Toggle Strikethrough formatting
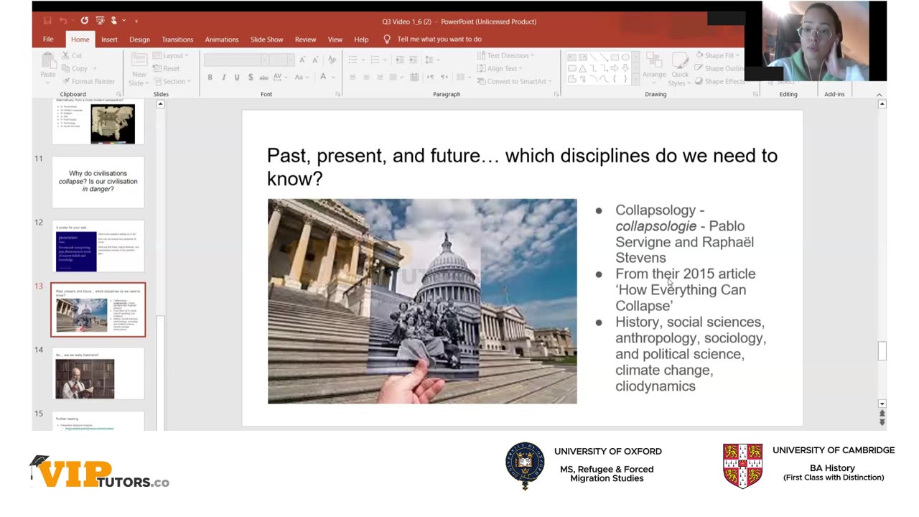Viewport: 919px width, 517px height. pos(265,77)
